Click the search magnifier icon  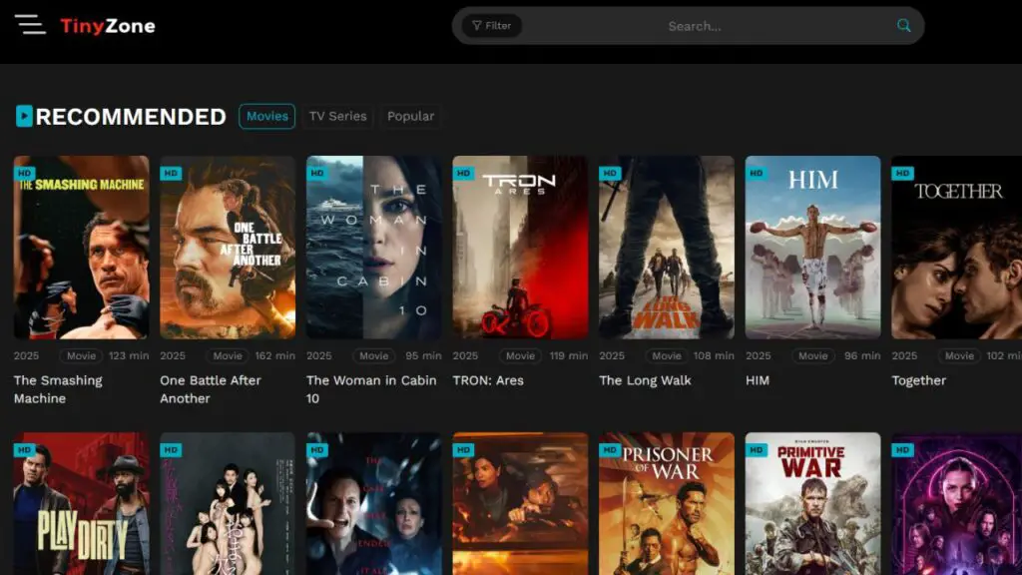click(903, 26)
